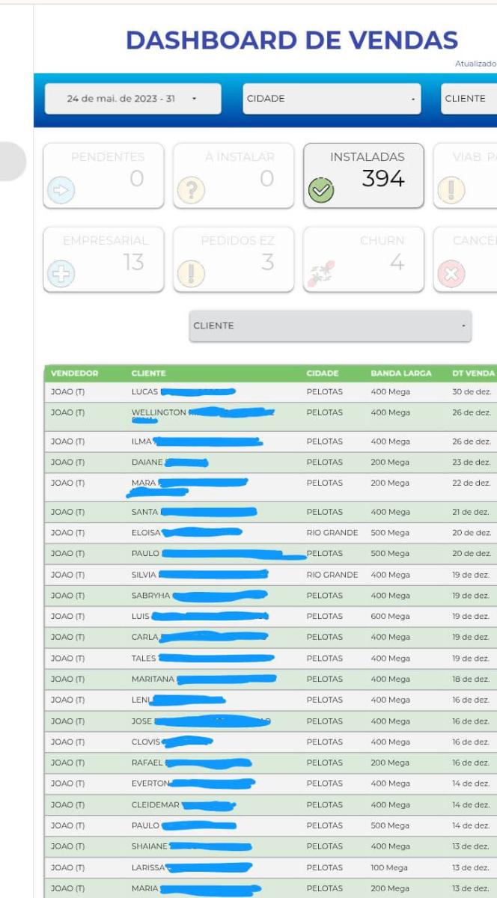The width and height of the screenshot is (497, 898).
Task: Click the BANDA LARGA column header
Action: click(400, 373)
